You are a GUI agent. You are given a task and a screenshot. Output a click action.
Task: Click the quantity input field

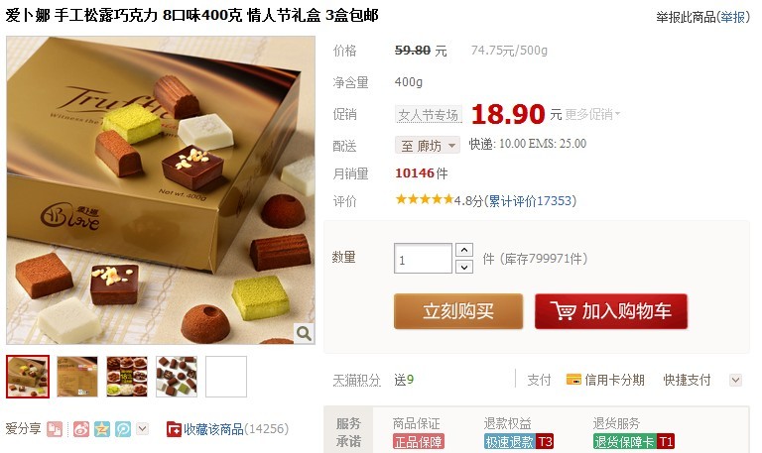click(x=423, y=259)
